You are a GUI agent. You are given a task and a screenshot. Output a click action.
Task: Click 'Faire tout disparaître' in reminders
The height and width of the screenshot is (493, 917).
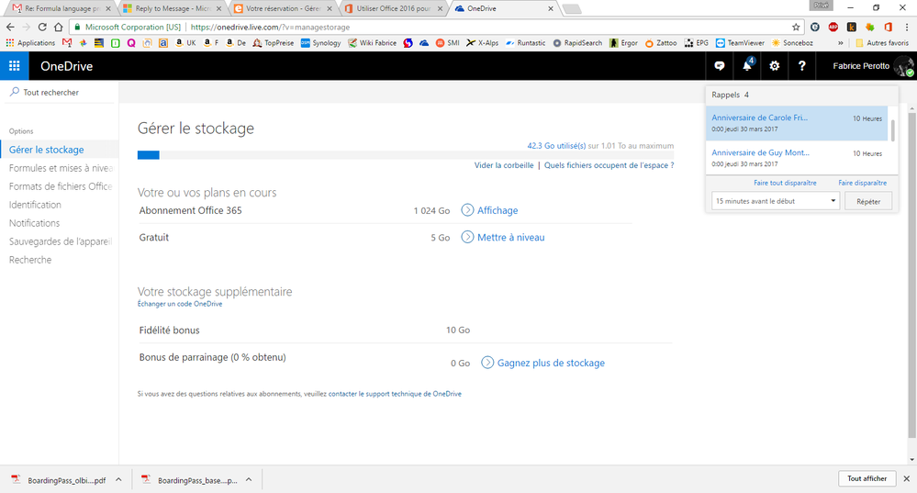point(785,183)
